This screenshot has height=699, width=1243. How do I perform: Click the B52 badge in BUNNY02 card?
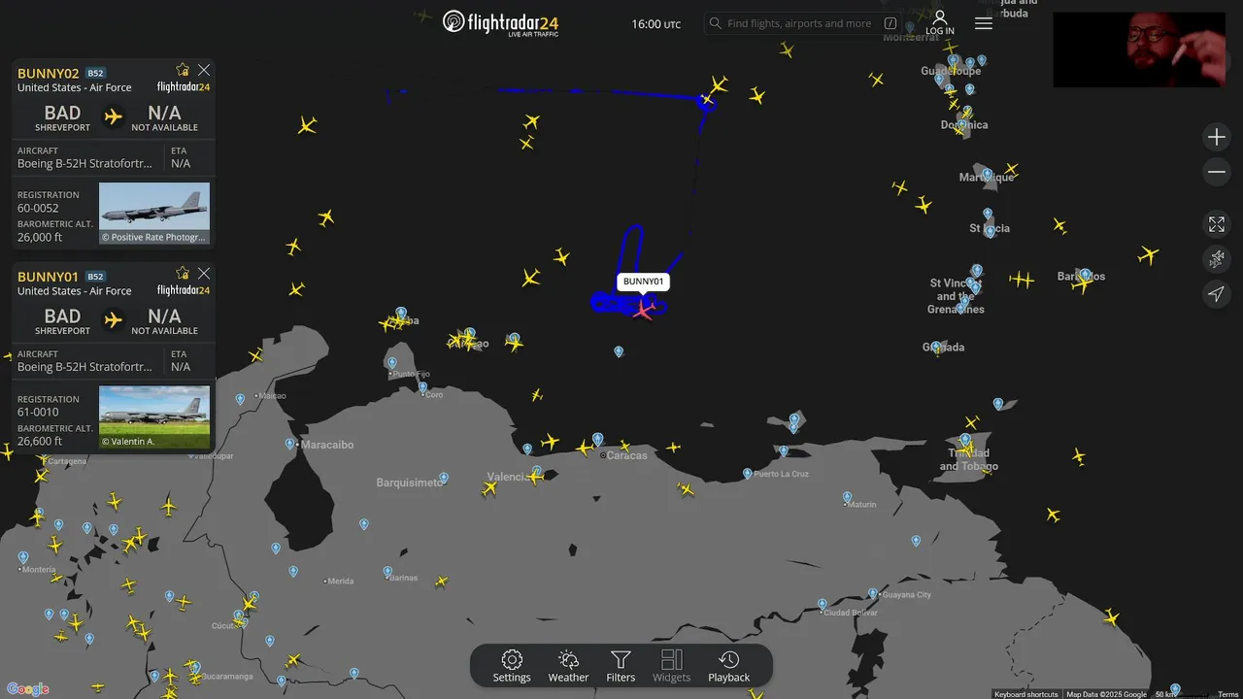(x=95, y=74)
